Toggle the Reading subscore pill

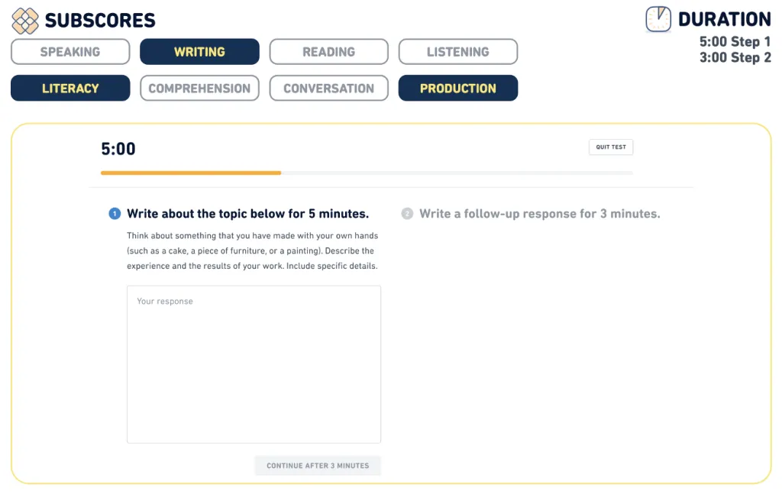pos(328,52)
